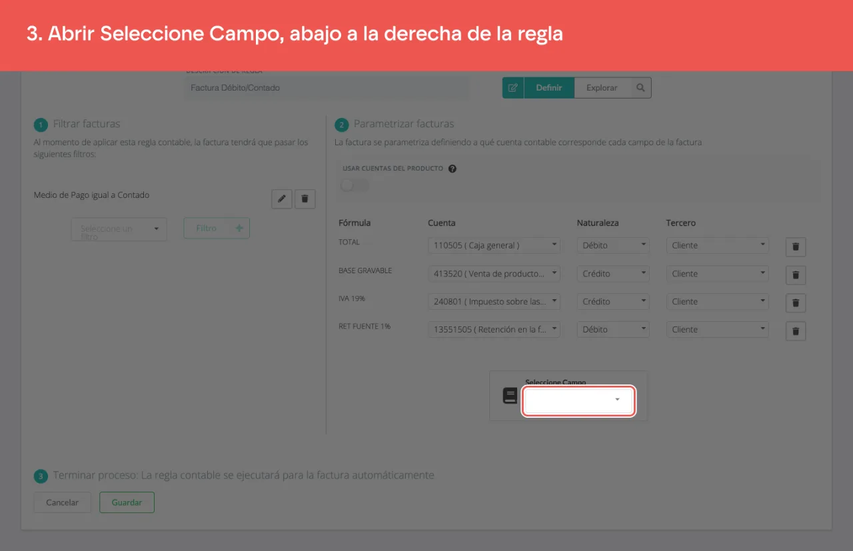Save the rule with Guardar

pos(127,502)
